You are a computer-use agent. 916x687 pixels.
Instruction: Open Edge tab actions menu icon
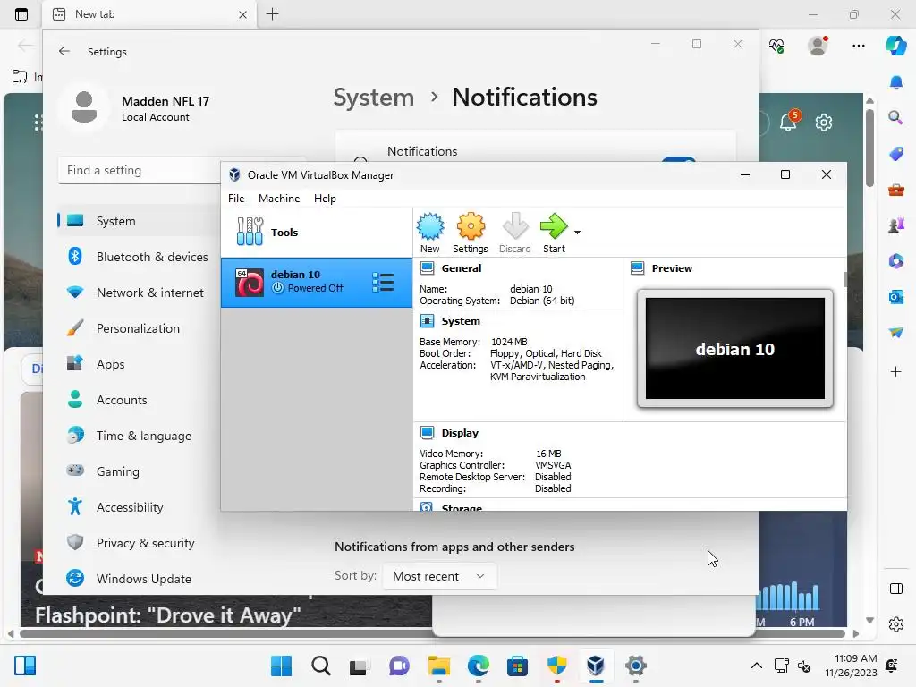coord(21,14)
